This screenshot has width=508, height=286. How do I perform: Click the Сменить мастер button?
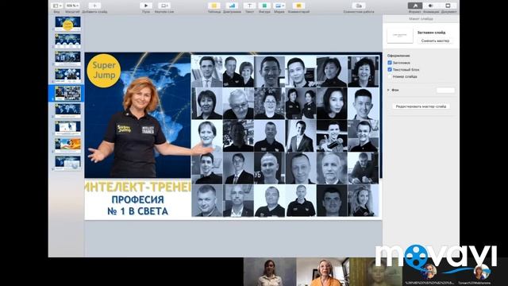[x=435, y=41]
